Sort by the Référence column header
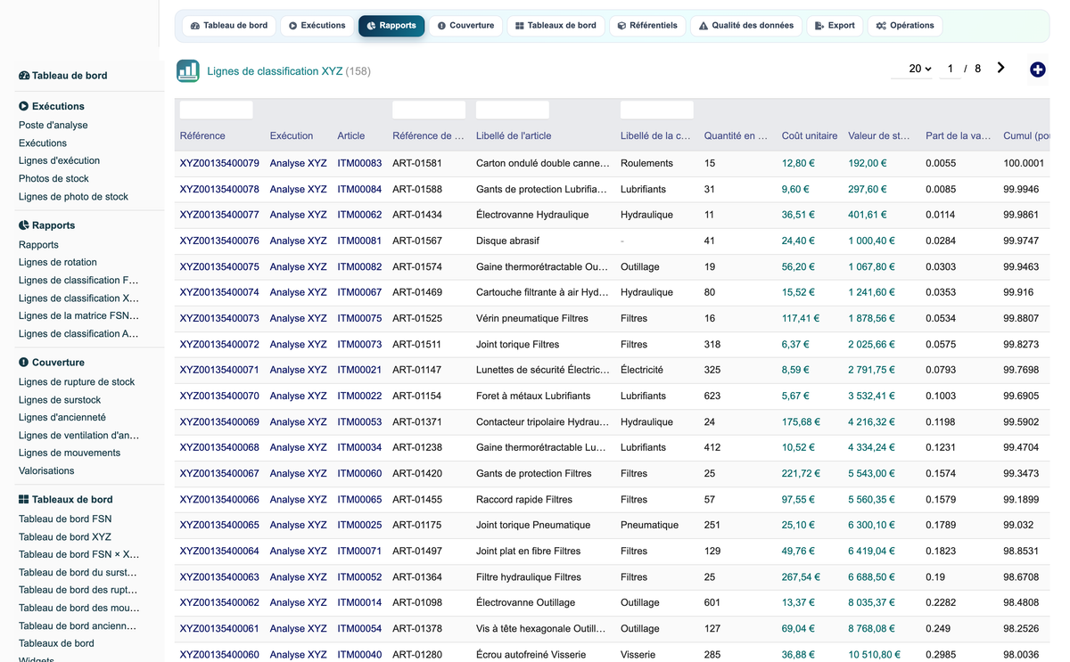The image size is (1070, 662). [x=202, y=135]
